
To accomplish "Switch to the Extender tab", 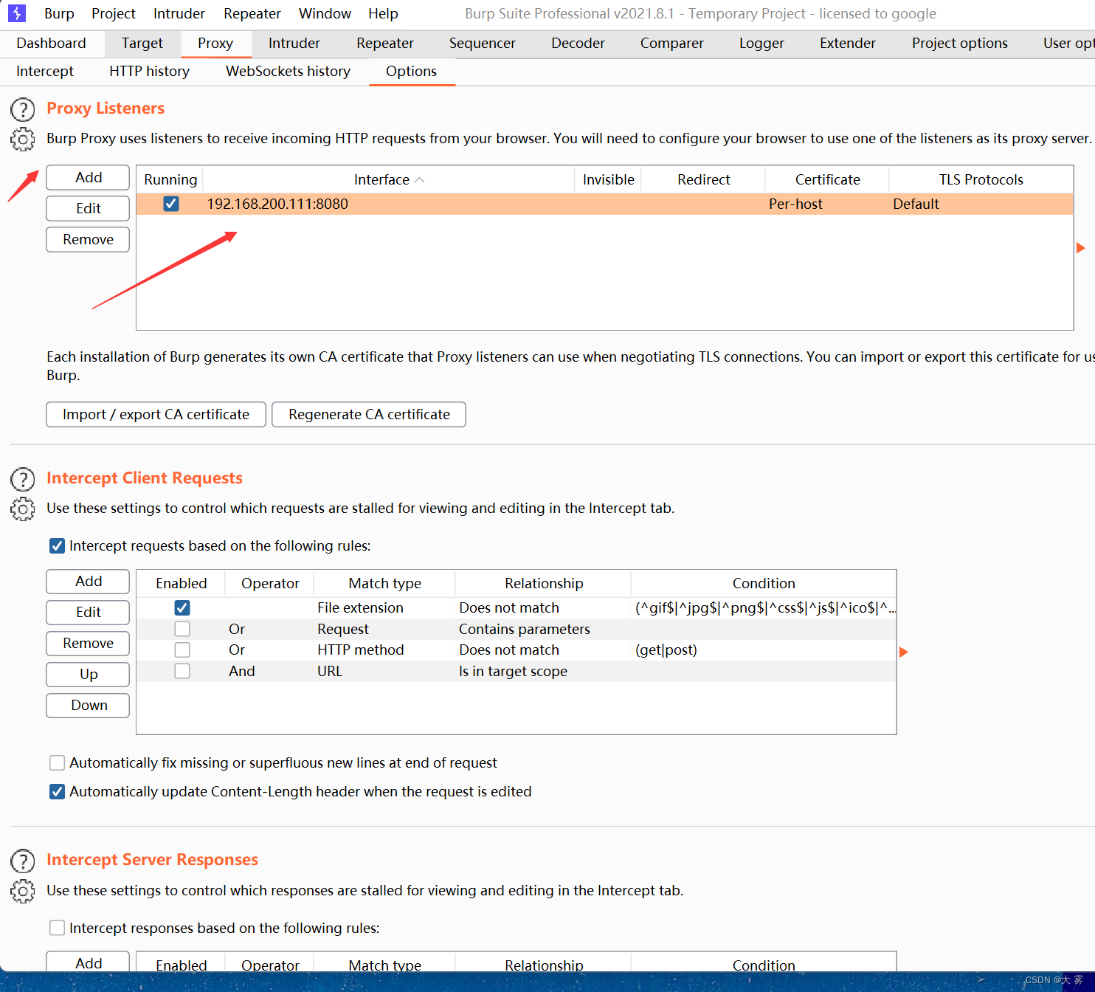I will [848, 43].
